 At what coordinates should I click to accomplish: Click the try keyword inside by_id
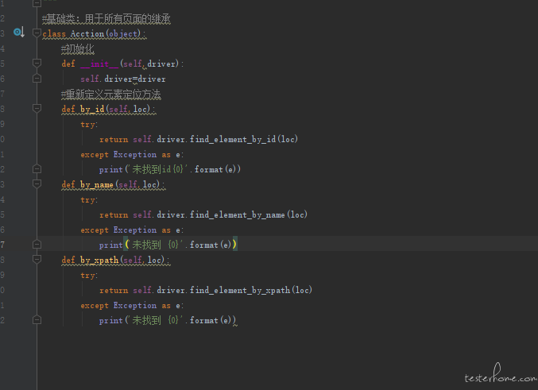(x=89, y=124)
